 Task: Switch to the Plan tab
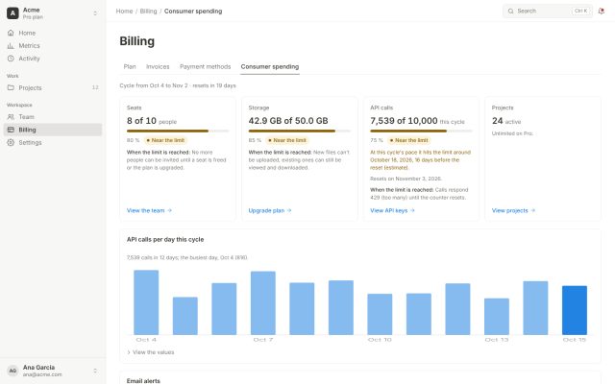(130, 66)
